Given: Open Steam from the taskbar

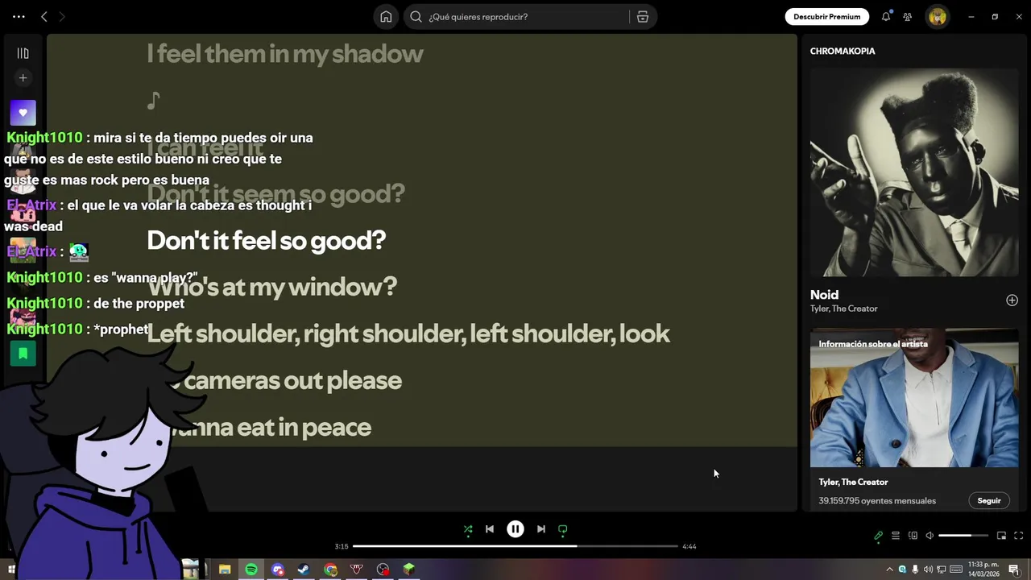Looking at the screenshot, I should (304, 570).
